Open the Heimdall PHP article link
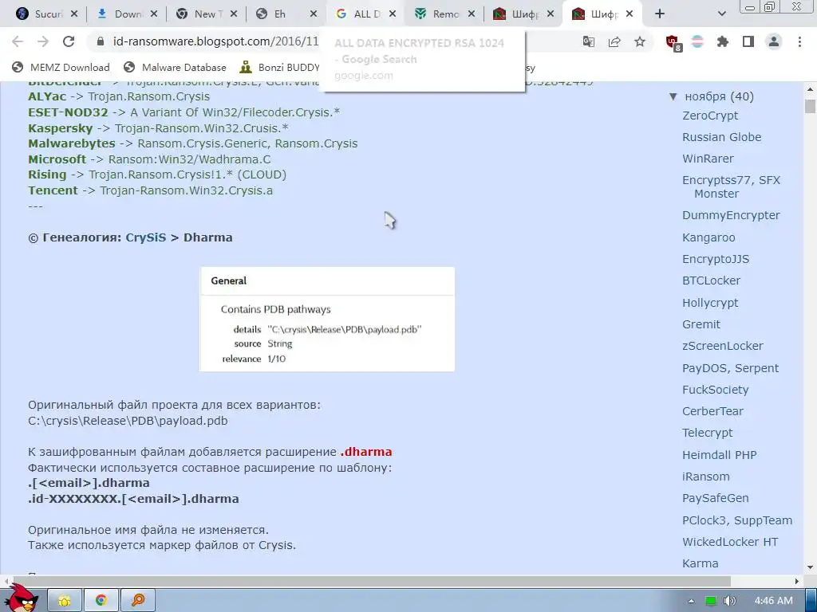Viewport: 817px width, 612px height. point(719,455)
